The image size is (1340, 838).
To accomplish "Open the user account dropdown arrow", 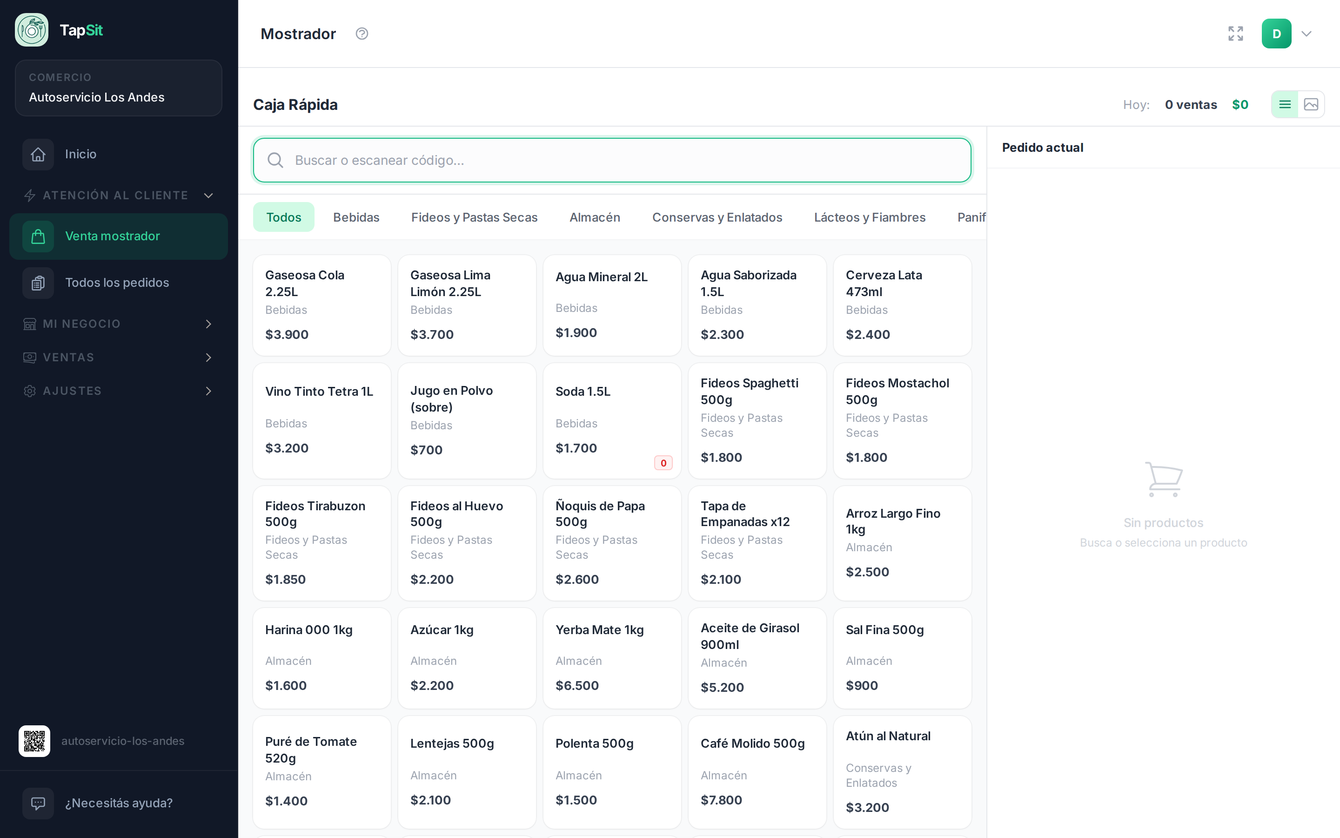I will tap(1306, 34).
